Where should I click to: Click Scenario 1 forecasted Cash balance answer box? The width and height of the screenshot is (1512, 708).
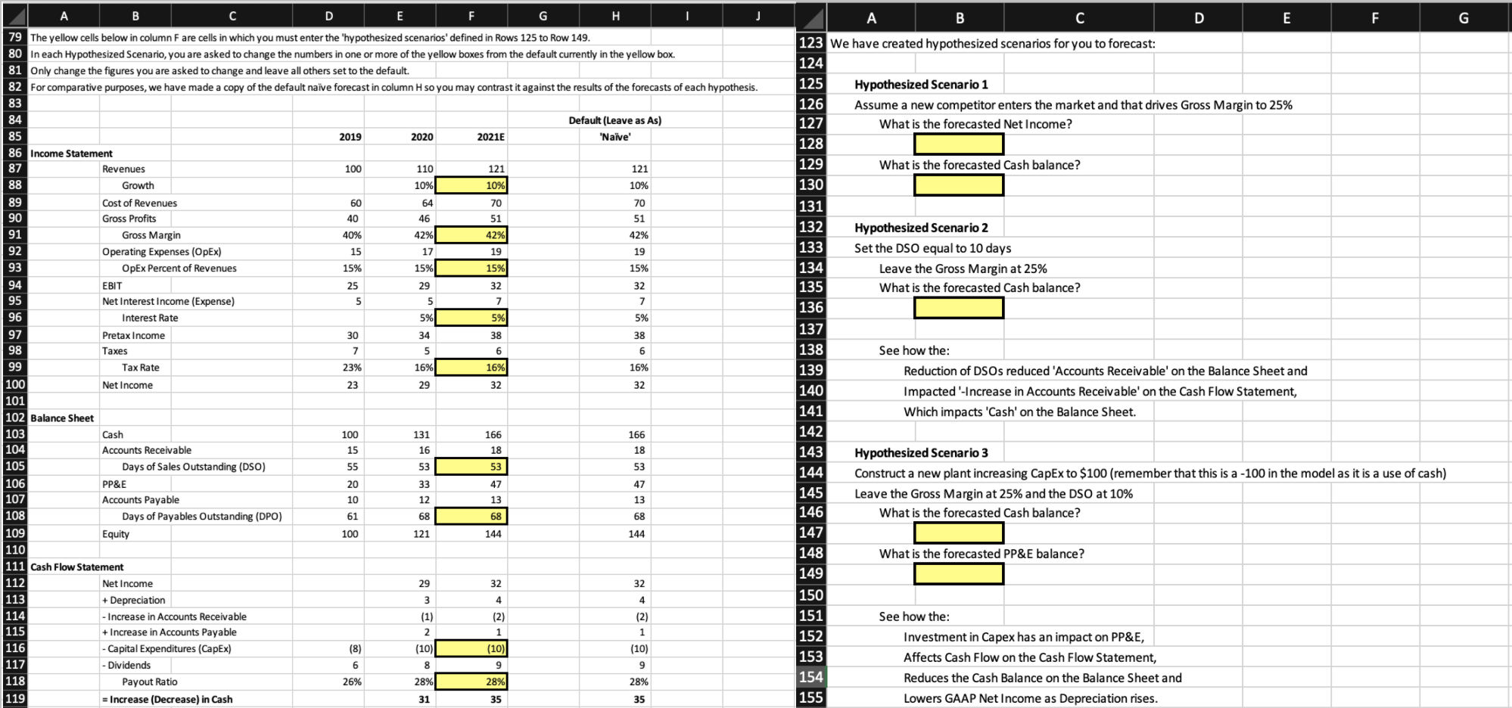959,185
